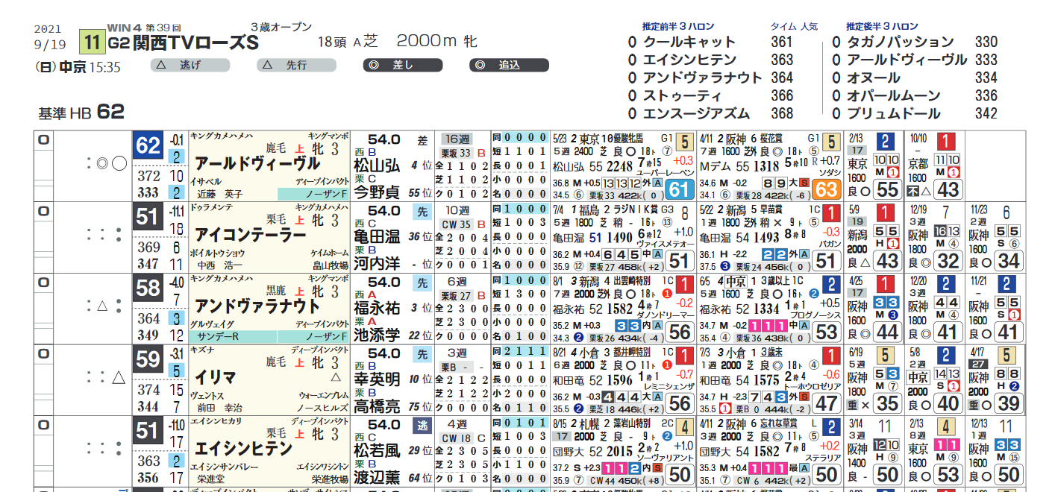Image resolution: width=1055 pixels, height=492 pixels.
Task: Click the blue index 61 box, 優駿牝馬
Action: [x=679, y=189]
